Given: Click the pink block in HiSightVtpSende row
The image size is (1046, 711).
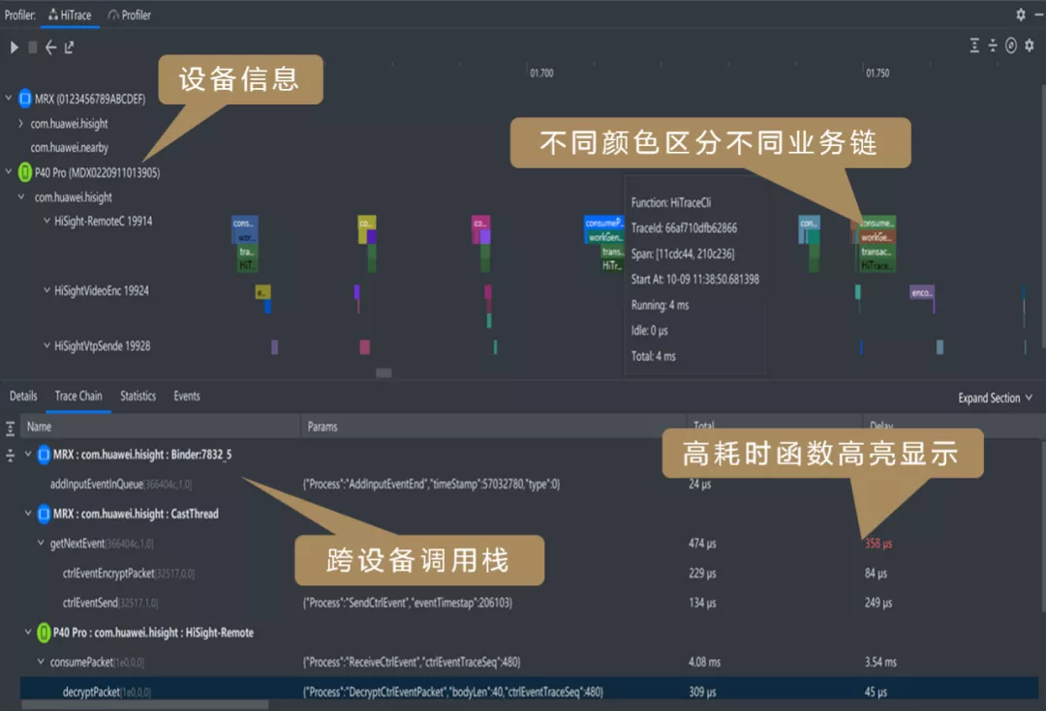Looking at the screenshot, I should [x=365, y=346].
